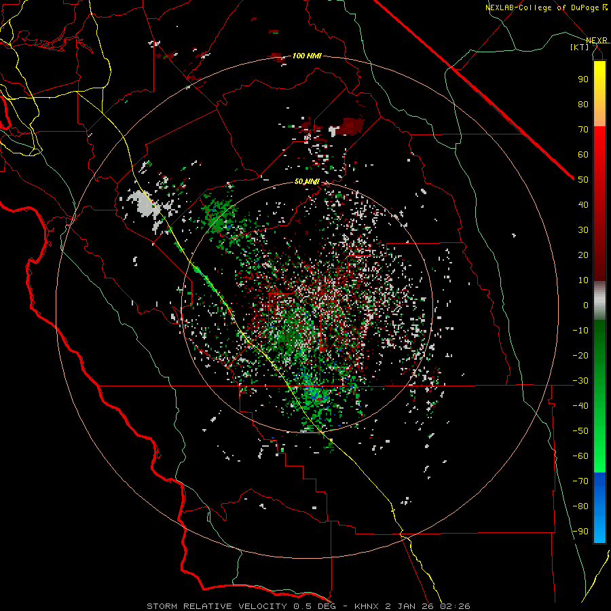Screen dimensions: 611x611
Task: Click the dark red echo patch in the north
Action: [x=352, y=126]
